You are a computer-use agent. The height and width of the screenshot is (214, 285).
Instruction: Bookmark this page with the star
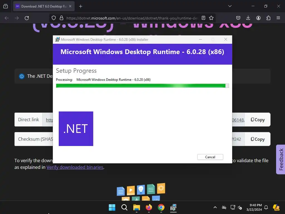click(x=211, y=18)
